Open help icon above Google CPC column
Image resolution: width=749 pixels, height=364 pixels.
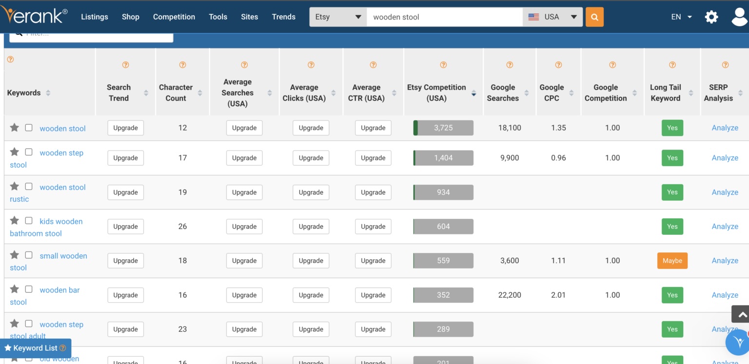[558, 65]
